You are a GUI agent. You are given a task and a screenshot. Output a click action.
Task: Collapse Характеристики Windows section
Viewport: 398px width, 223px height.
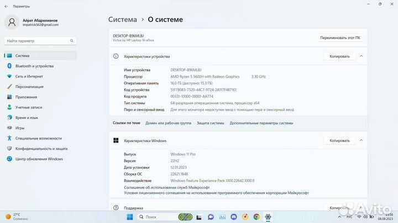click(x=361, y=140)
